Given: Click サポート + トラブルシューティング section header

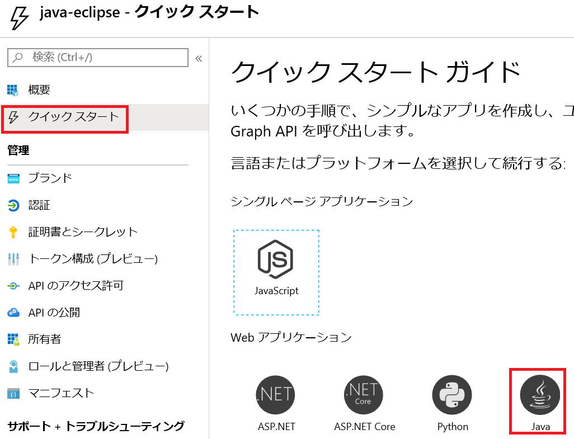Looking at the screenshot, I should [x=96, y=427].
